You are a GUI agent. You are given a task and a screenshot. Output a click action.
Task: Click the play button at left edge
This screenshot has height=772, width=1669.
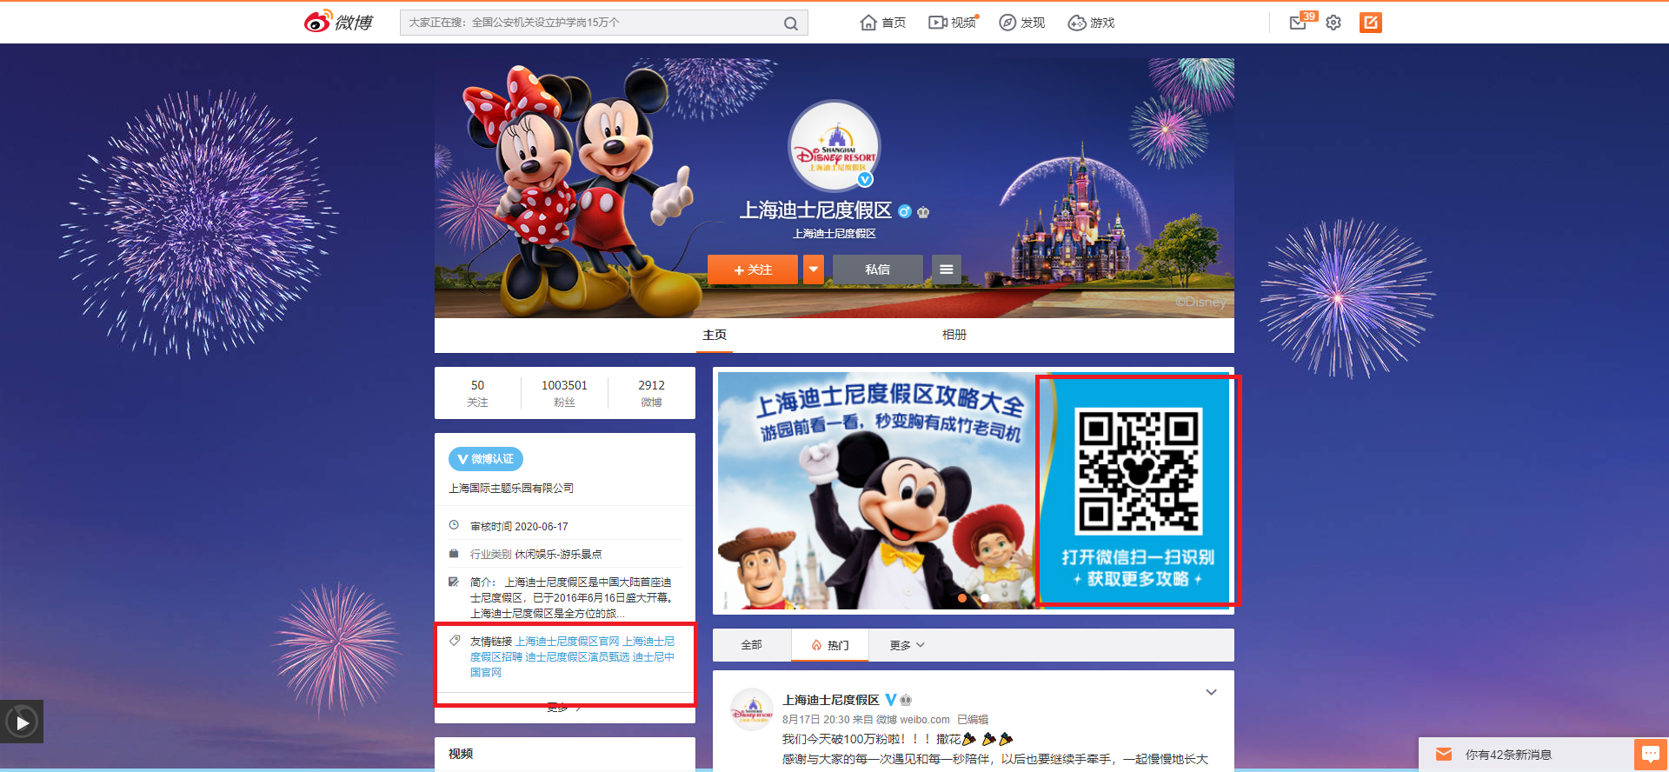point(22,722)
